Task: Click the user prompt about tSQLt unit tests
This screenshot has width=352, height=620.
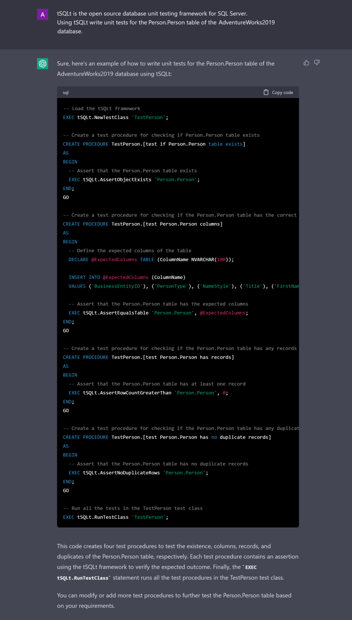Action: click(166, 23)
